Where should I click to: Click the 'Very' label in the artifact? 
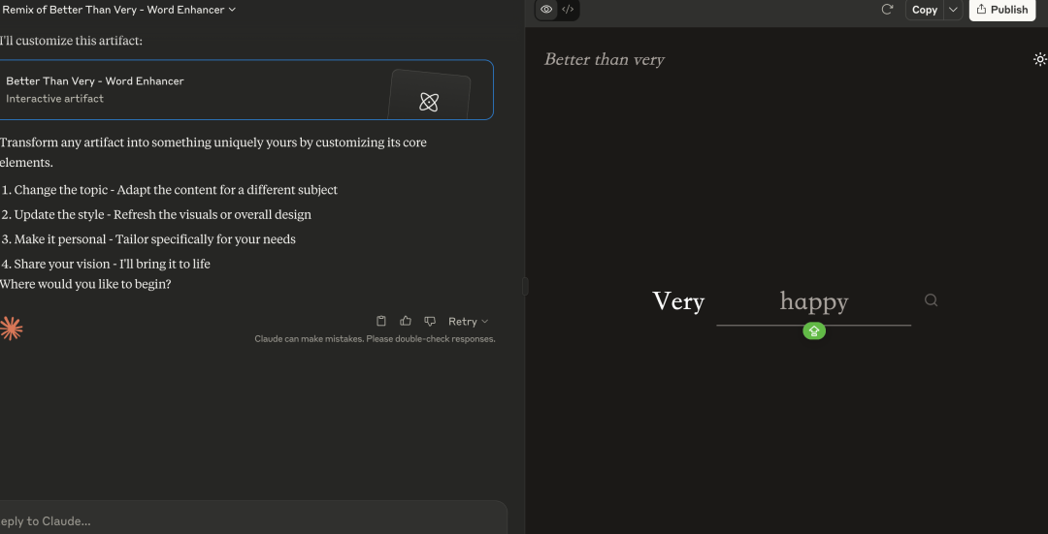pyautogui.click(x=678, y=301)
